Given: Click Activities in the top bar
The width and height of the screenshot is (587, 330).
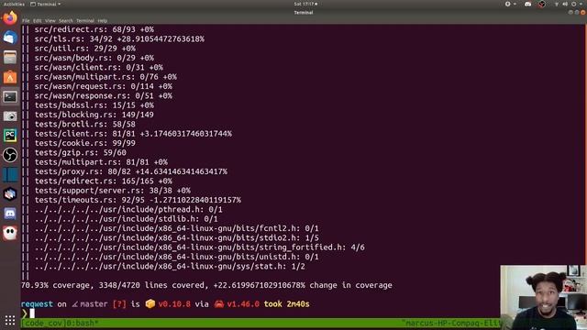Looking at the screenshot, I should (14, 4).
